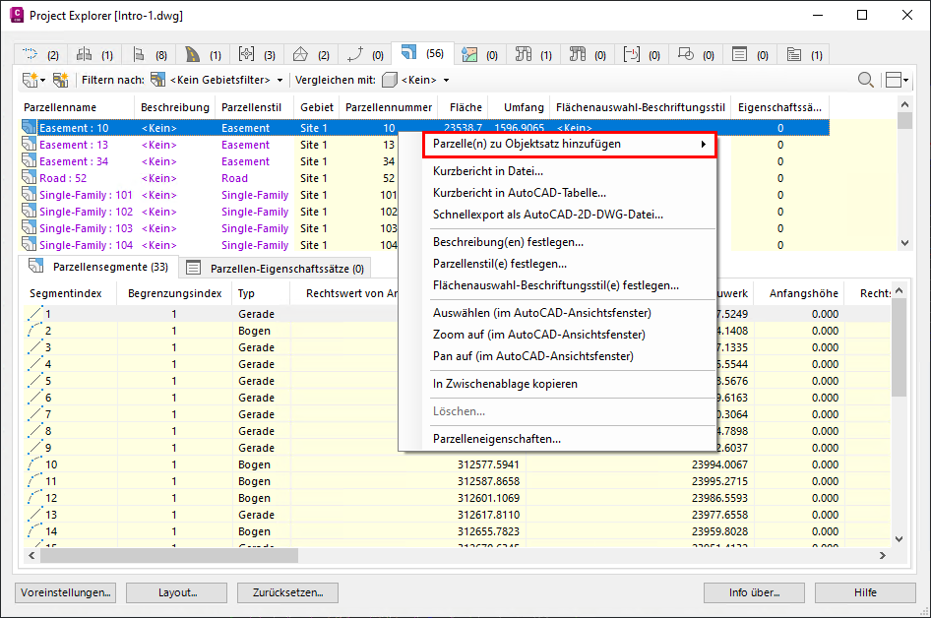Switch to Parzellen-Eigenschaftssätze (0) tab
Viewport: 931px width, 618px height.
275,269
